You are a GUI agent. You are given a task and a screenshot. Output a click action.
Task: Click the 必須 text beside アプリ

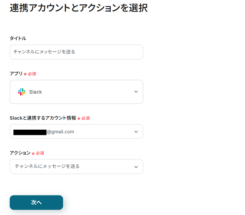(x=32, y=74)
